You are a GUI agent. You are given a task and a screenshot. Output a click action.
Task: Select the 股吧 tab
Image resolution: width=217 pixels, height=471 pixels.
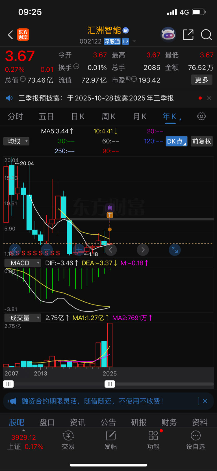17,422
